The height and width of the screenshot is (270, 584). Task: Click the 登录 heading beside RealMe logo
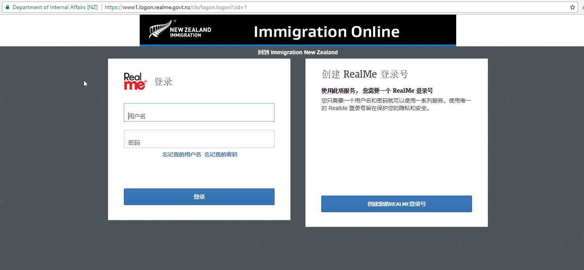(x=163, y=82)
